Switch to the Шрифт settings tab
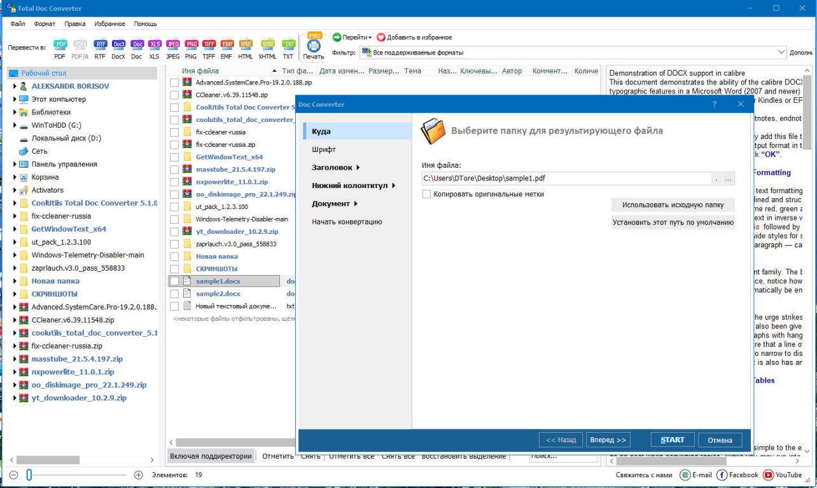 coord(324,149)
